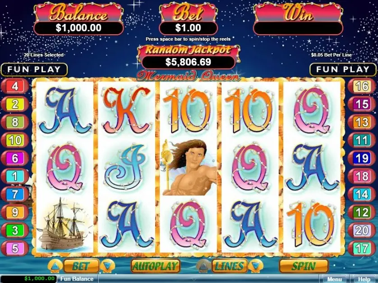Open the AUTOPLAY option
378x283 pixels.
pos(156,266)
